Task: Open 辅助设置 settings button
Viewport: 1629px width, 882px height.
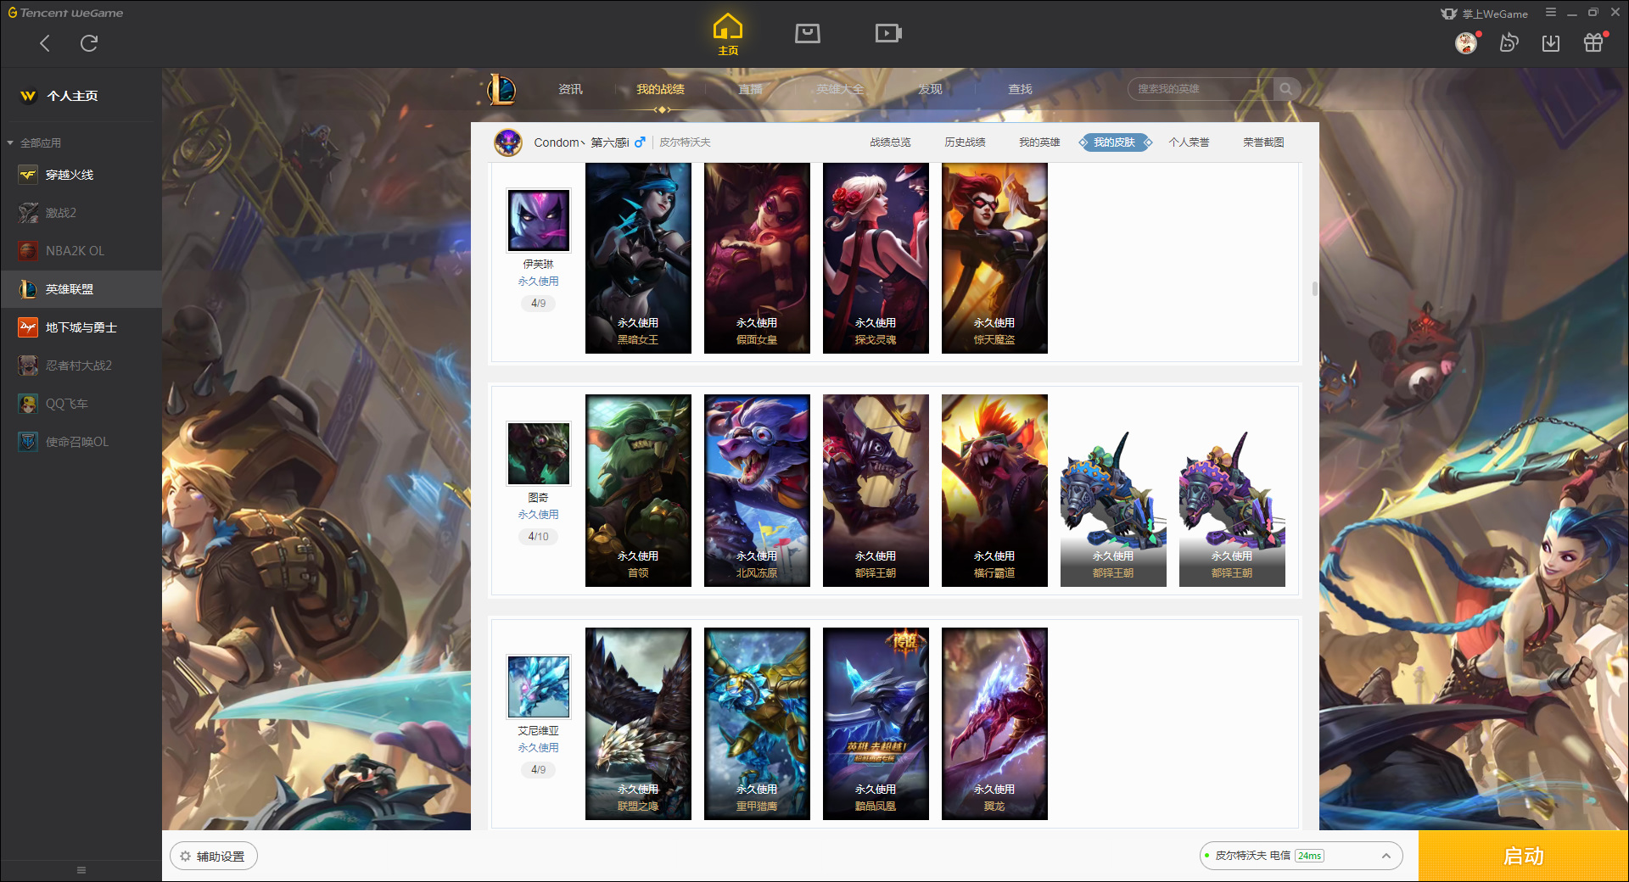Action: coord(213,857)
